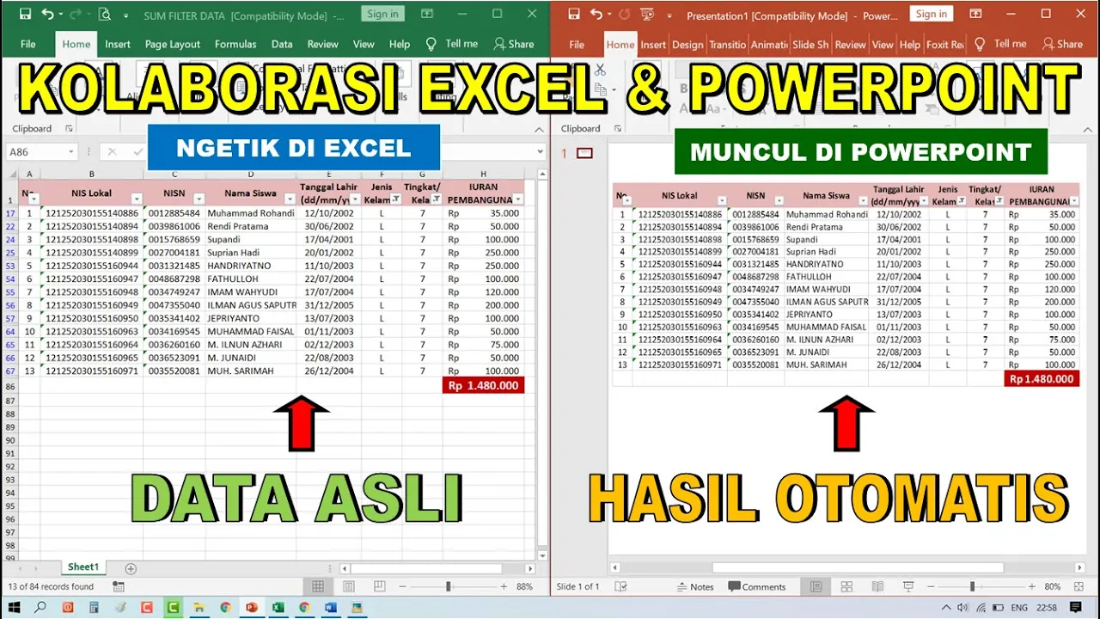Add new sheet with plus icon
This screenshot has height=619, width=1100.
[x=131, y=568]
